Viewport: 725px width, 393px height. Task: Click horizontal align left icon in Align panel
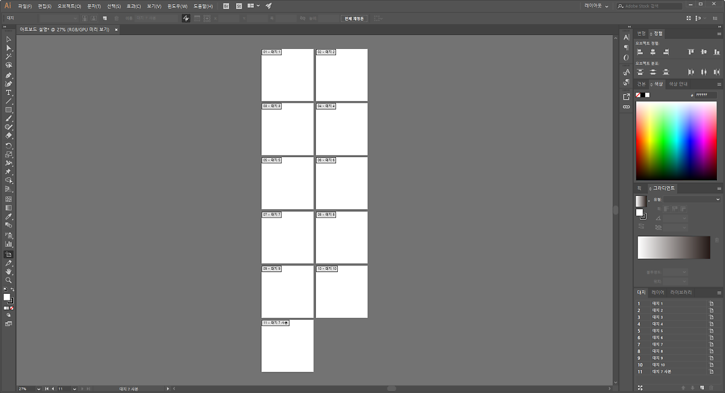[x=640, y=53]
